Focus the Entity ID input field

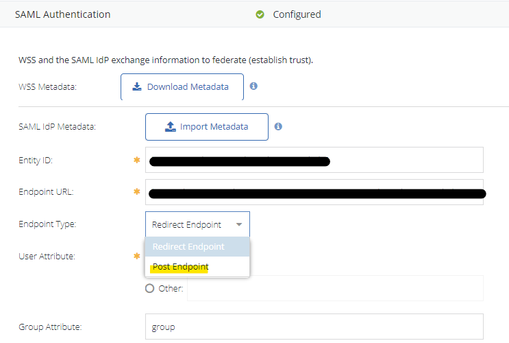pos(404,161)
